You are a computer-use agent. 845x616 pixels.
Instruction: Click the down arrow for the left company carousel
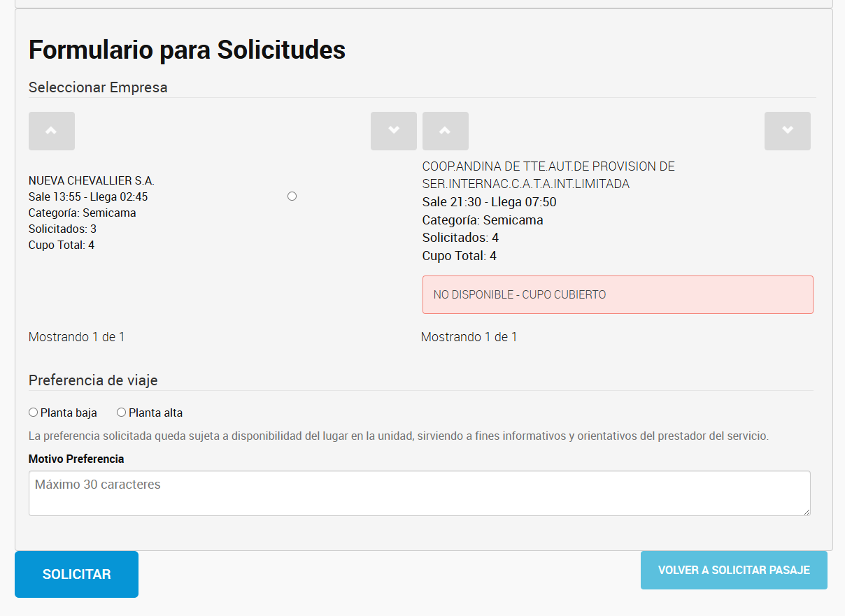point(393,131)
